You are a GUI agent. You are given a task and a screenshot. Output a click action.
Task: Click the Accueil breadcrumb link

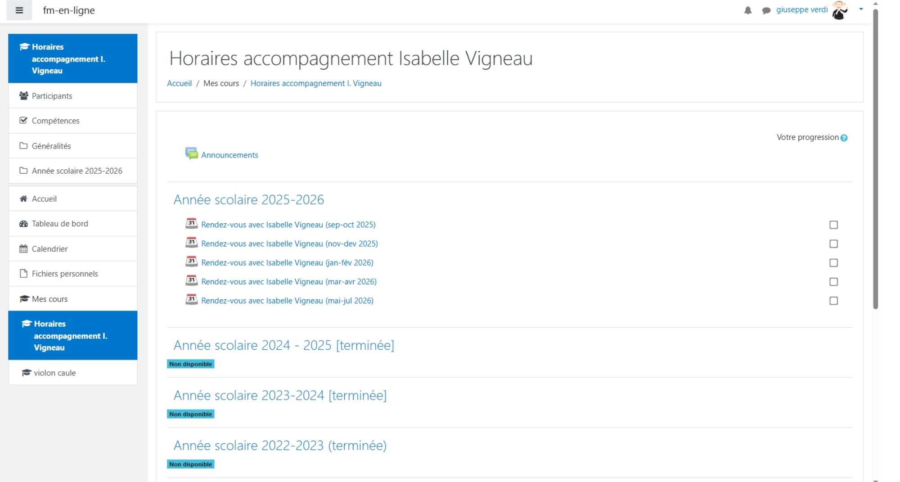tap(179, 83)
